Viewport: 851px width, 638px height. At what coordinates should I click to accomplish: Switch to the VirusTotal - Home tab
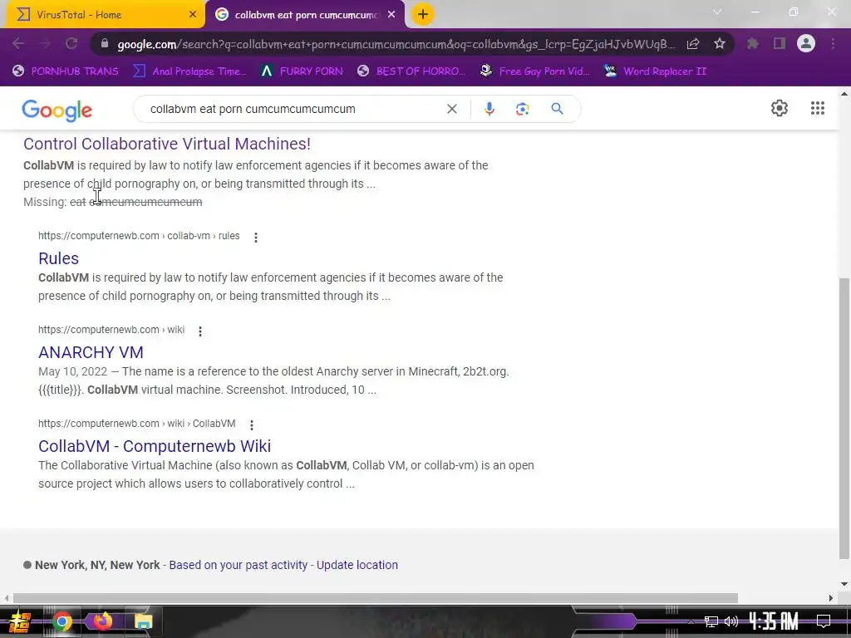103,15
